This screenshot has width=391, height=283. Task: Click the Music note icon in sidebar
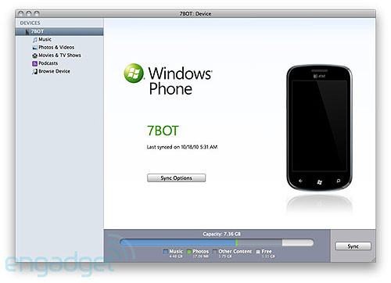coord(35,40)
